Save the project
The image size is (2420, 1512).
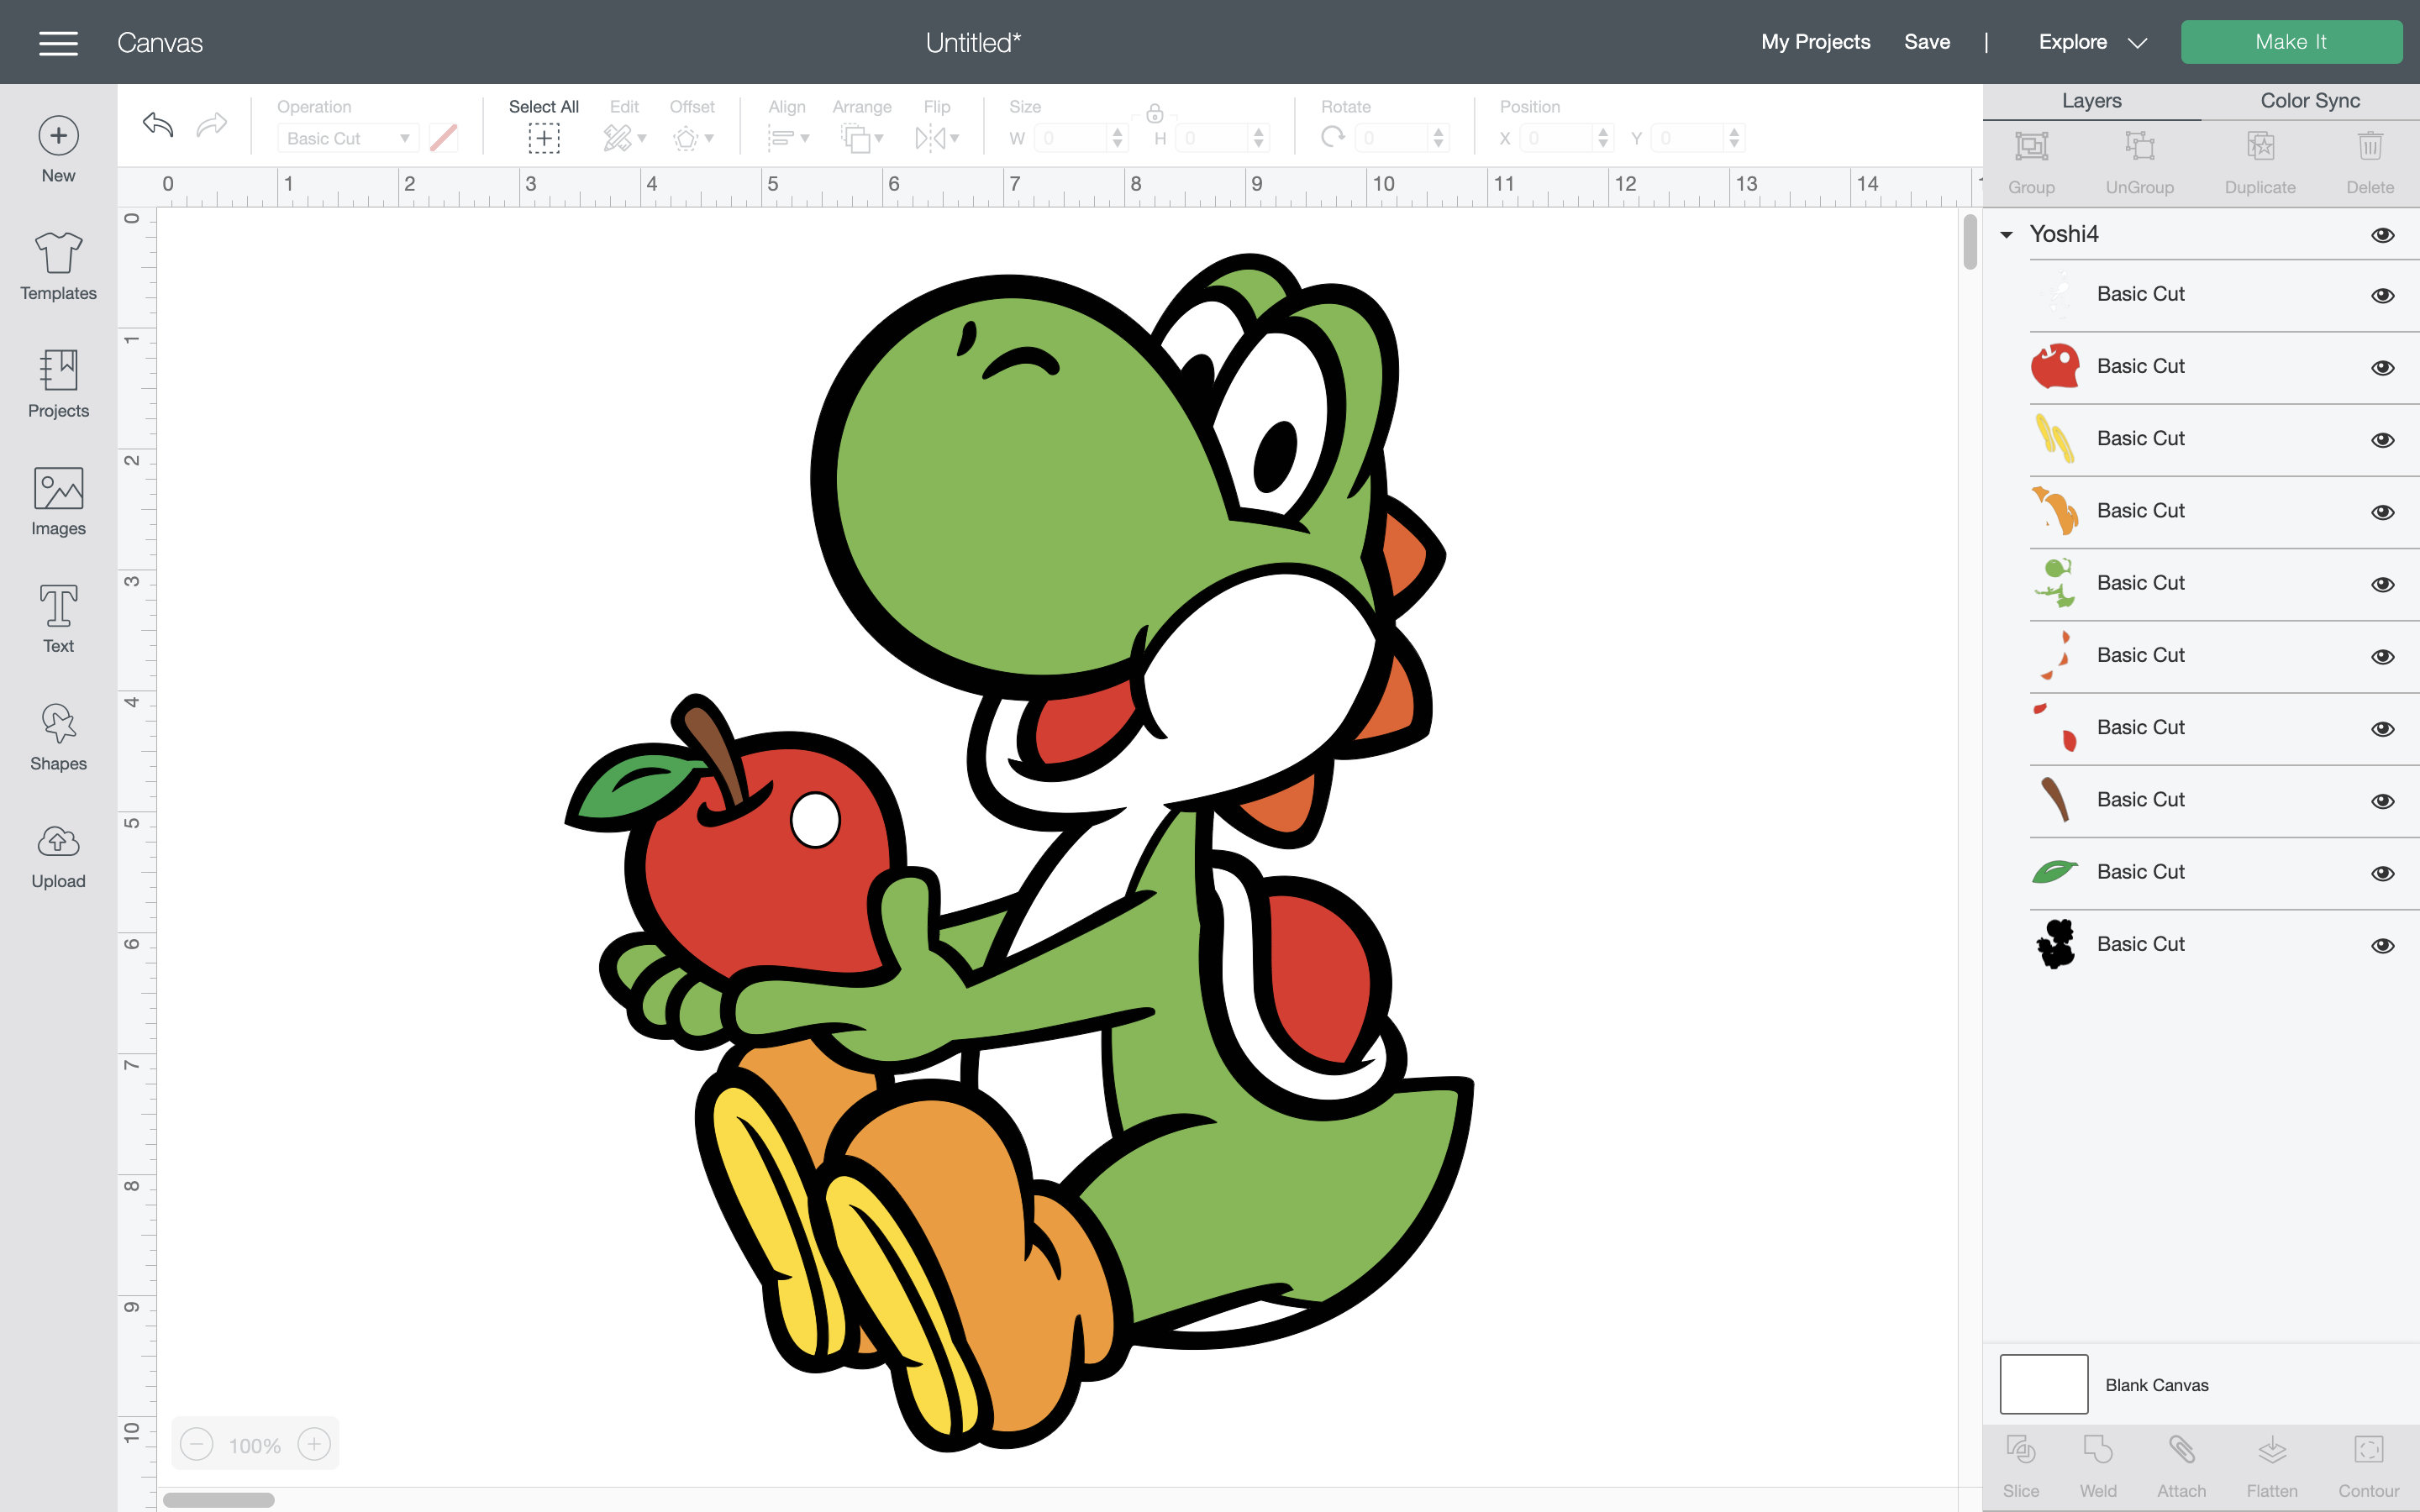point(1926,42)
